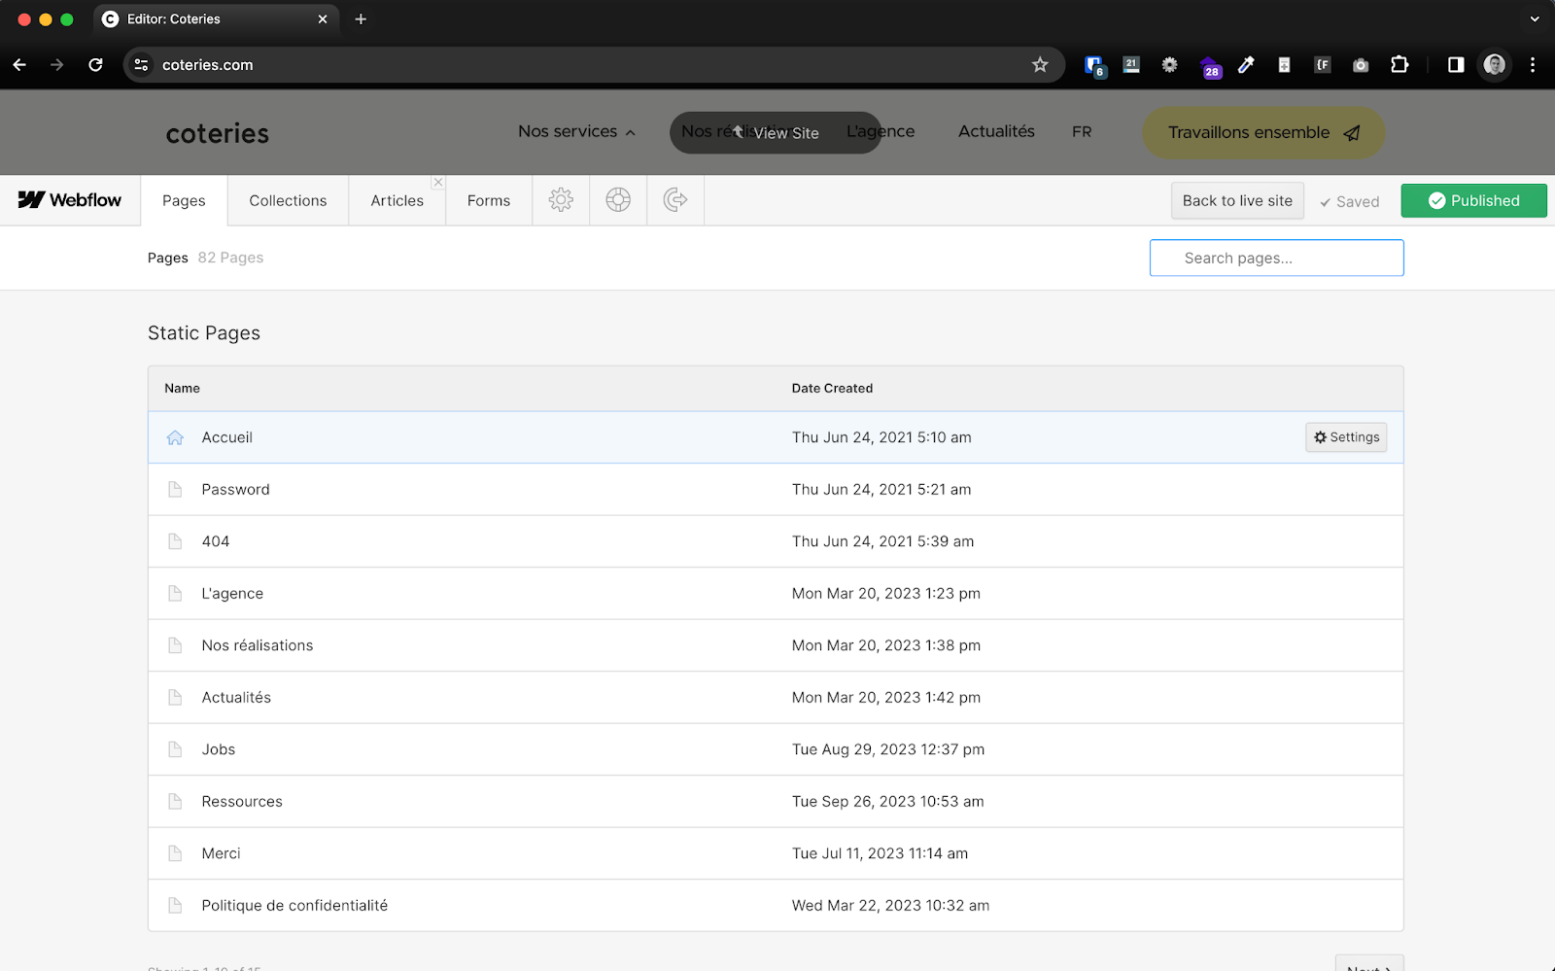The width and height of the screenshot is (1555, 971).
Task: Go back in browser history
Action: point(19,65)
